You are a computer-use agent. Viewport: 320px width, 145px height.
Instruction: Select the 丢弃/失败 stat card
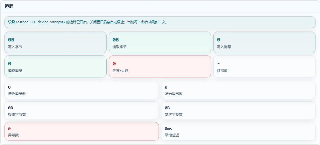pos(160,66)
